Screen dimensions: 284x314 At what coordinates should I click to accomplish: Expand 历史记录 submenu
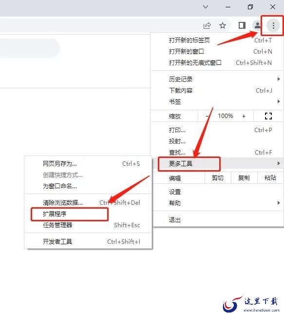pos(217,79)
